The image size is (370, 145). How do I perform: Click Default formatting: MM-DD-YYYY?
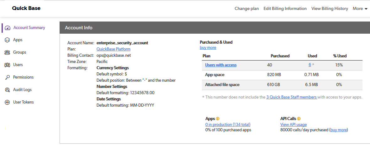[125, 105]
